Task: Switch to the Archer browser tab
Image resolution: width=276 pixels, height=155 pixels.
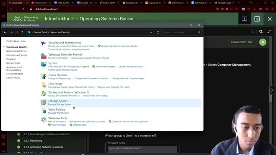Action: coord(109,3)
